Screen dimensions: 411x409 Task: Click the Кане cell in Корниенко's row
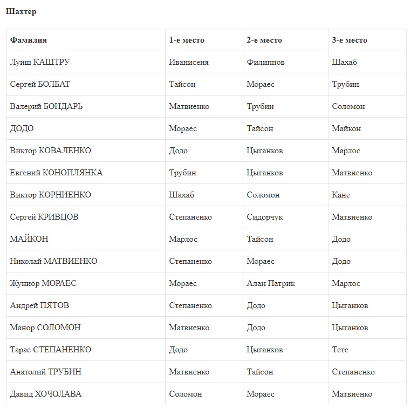(x=341, y=195)
